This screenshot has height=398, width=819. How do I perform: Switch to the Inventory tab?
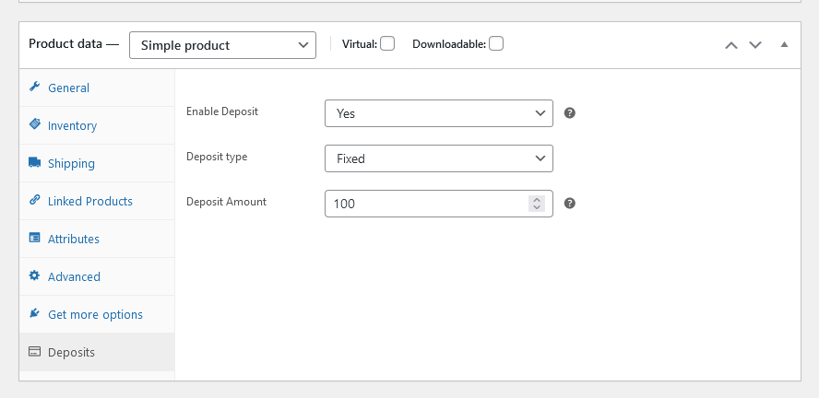(97, 125)
